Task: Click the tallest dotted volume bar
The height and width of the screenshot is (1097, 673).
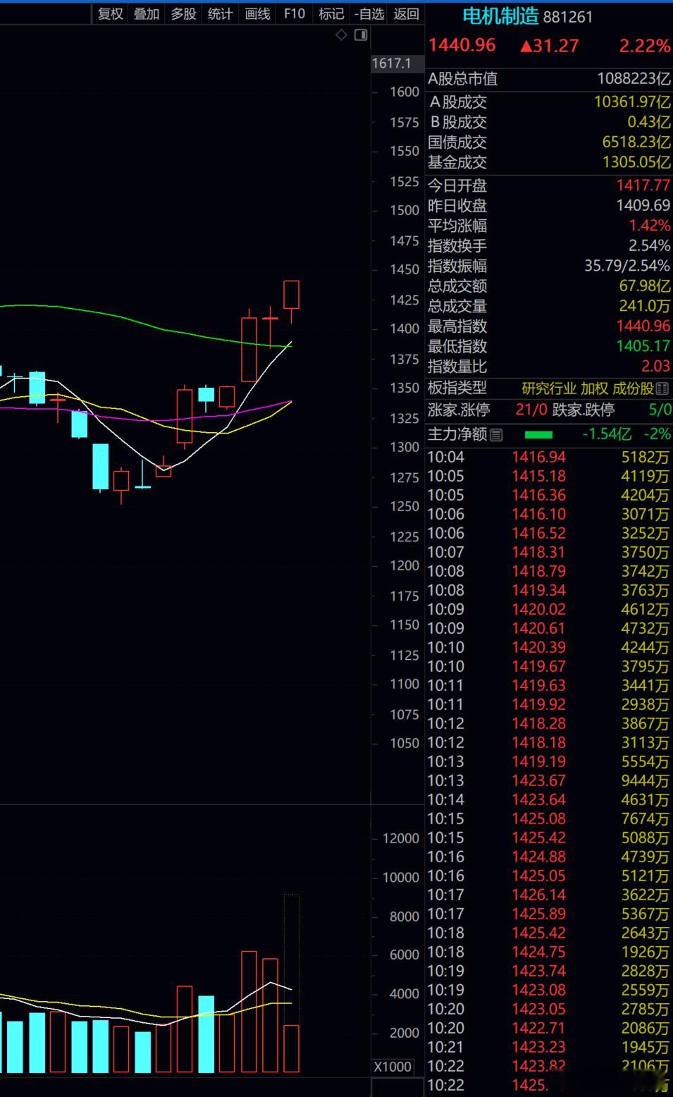Action: 291,959
